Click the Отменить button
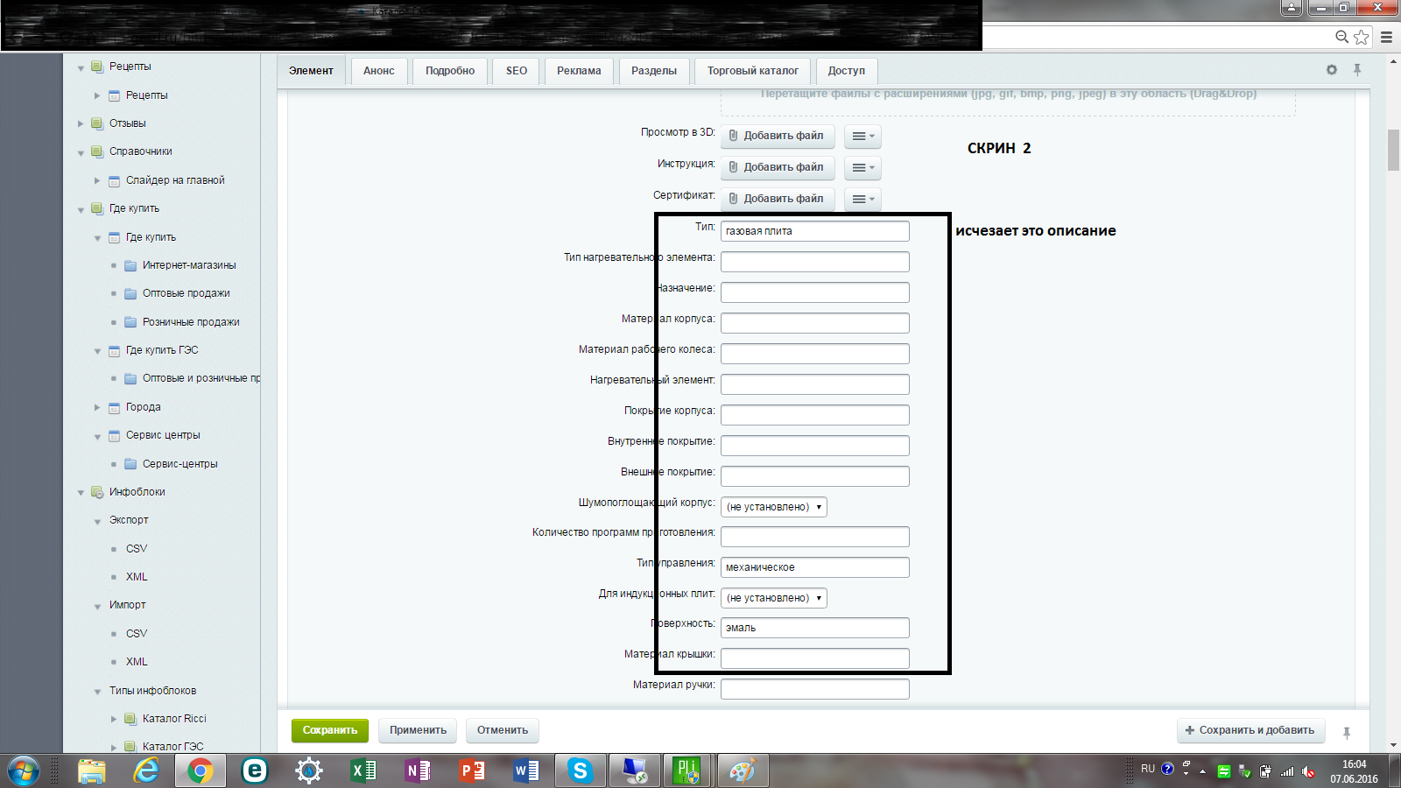This screenshot has width=1401, height=788. point(503,730)
